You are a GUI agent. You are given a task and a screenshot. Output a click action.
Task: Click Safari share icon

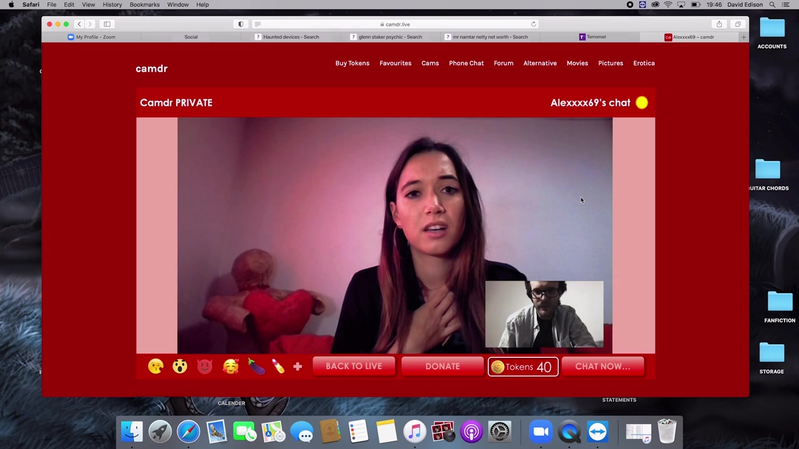[x=719, y=24]
